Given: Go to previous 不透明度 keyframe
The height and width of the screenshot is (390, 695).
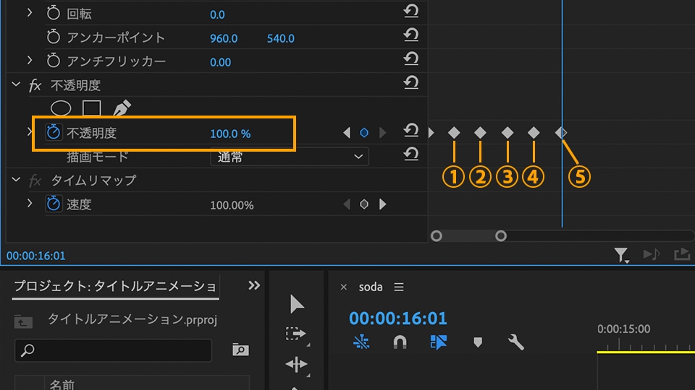Looking at the screenshot, I should coord(346,133).
